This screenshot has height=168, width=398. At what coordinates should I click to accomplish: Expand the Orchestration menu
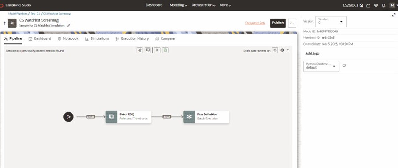click(203, 5)
